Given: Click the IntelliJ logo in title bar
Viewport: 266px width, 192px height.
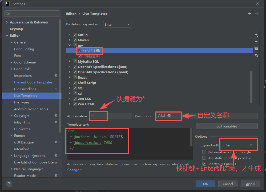Looking at the screenshot, I should (x=7, y=4).
